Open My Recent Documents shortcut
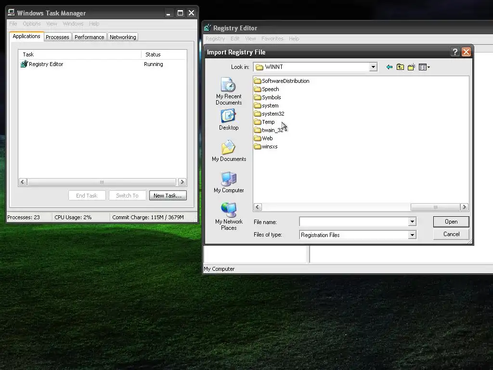 pyautogui.click(x=229, y=91)
